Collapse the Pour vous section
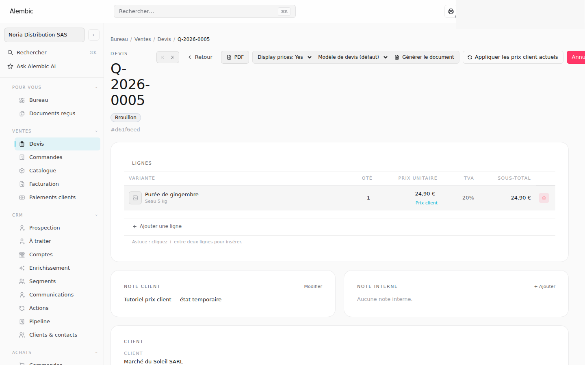The width and height of the screenshot is (585, 365). (96, 87)
